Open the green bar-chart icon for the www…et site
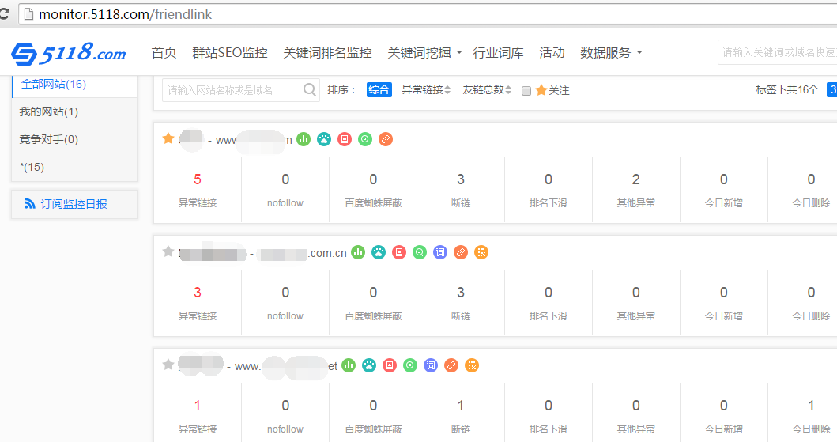 click(x=349, y=365)
